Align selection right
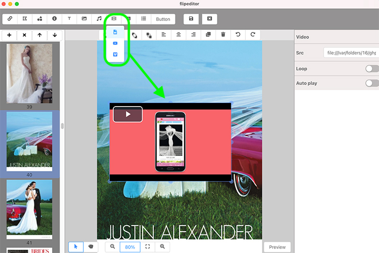This screenshot has height=253, width=379. click(x=193, y=35)
